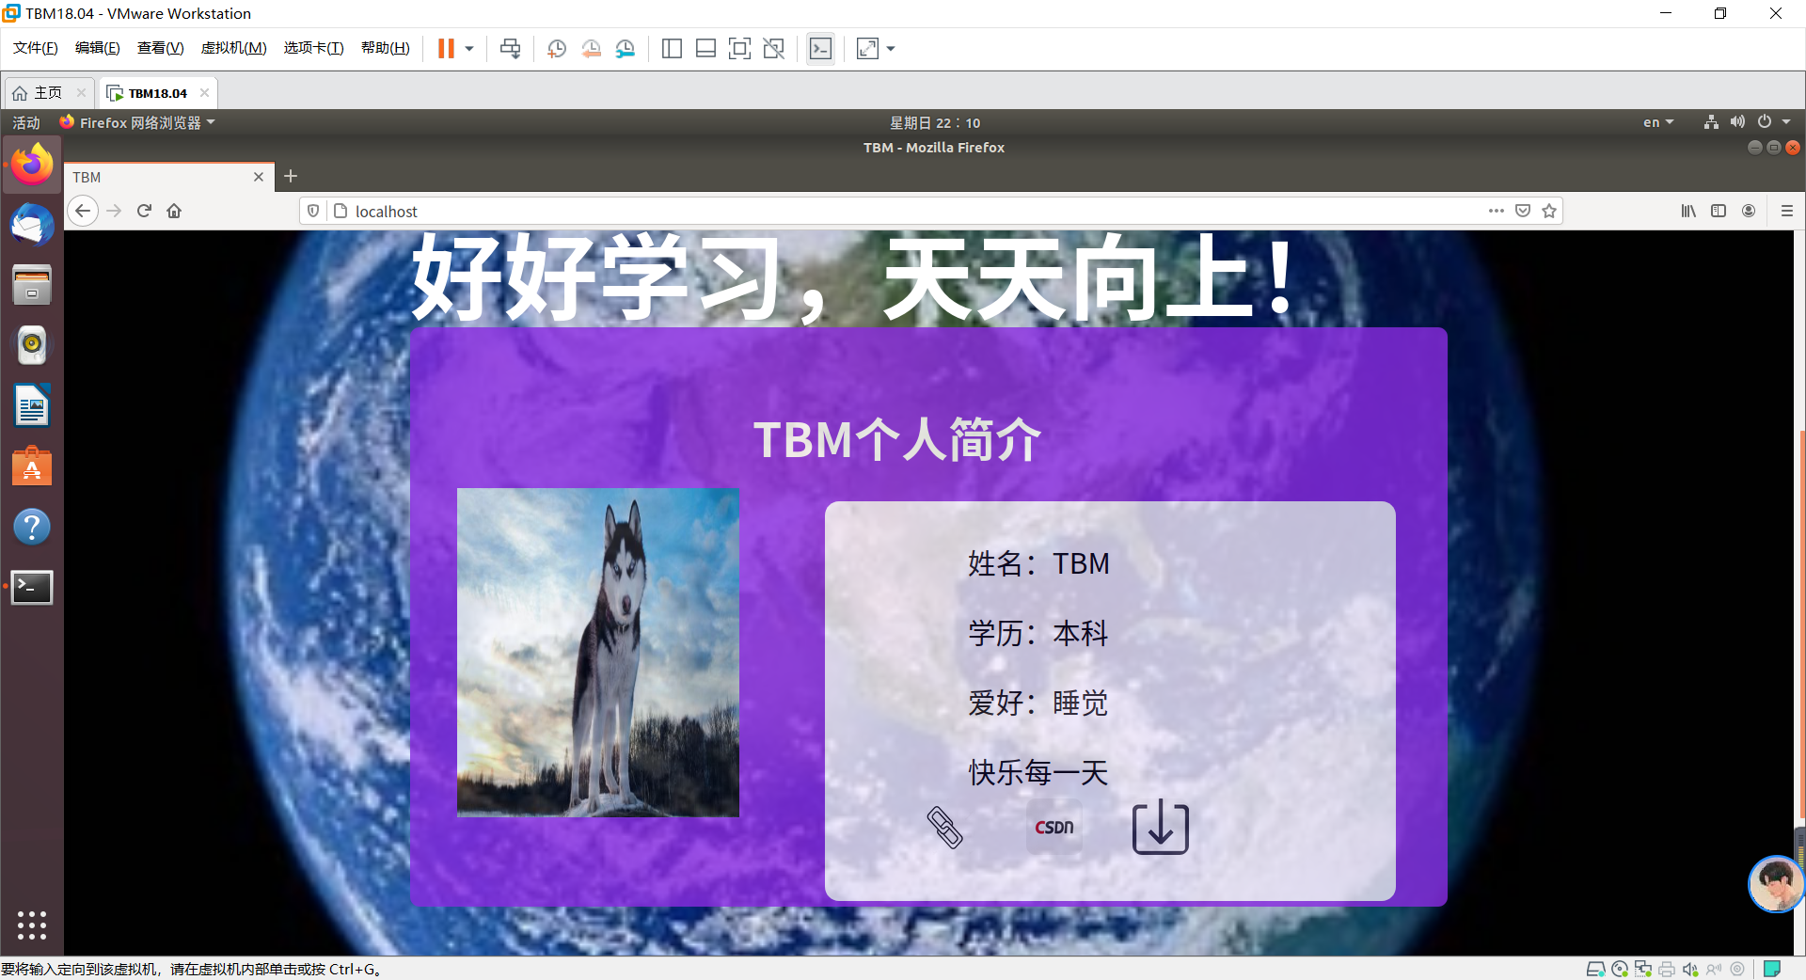Pause the virtual machine with the orange button
Screen dimensions: 1806x980
pyautogui.click(x=446, y=48)
